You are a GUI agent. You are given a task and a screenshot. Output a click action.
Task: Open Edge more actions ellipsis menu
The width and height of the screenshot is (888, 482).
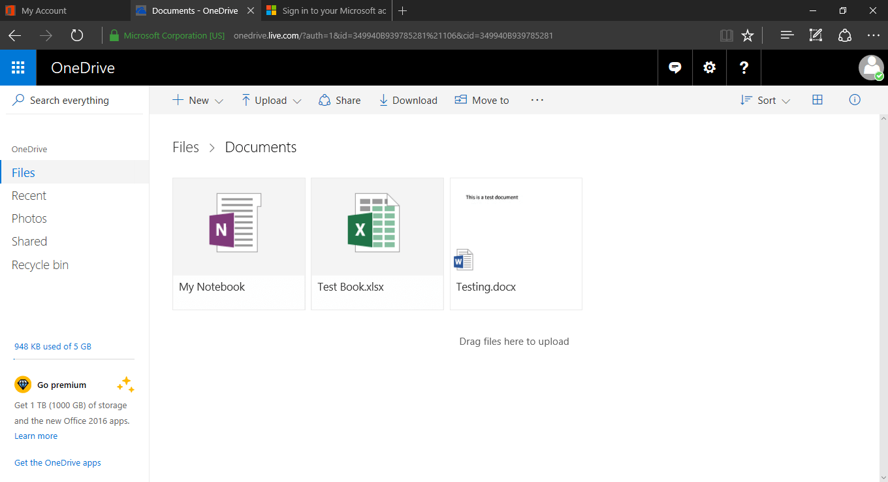pyautogui.click(x=874, y=35)
